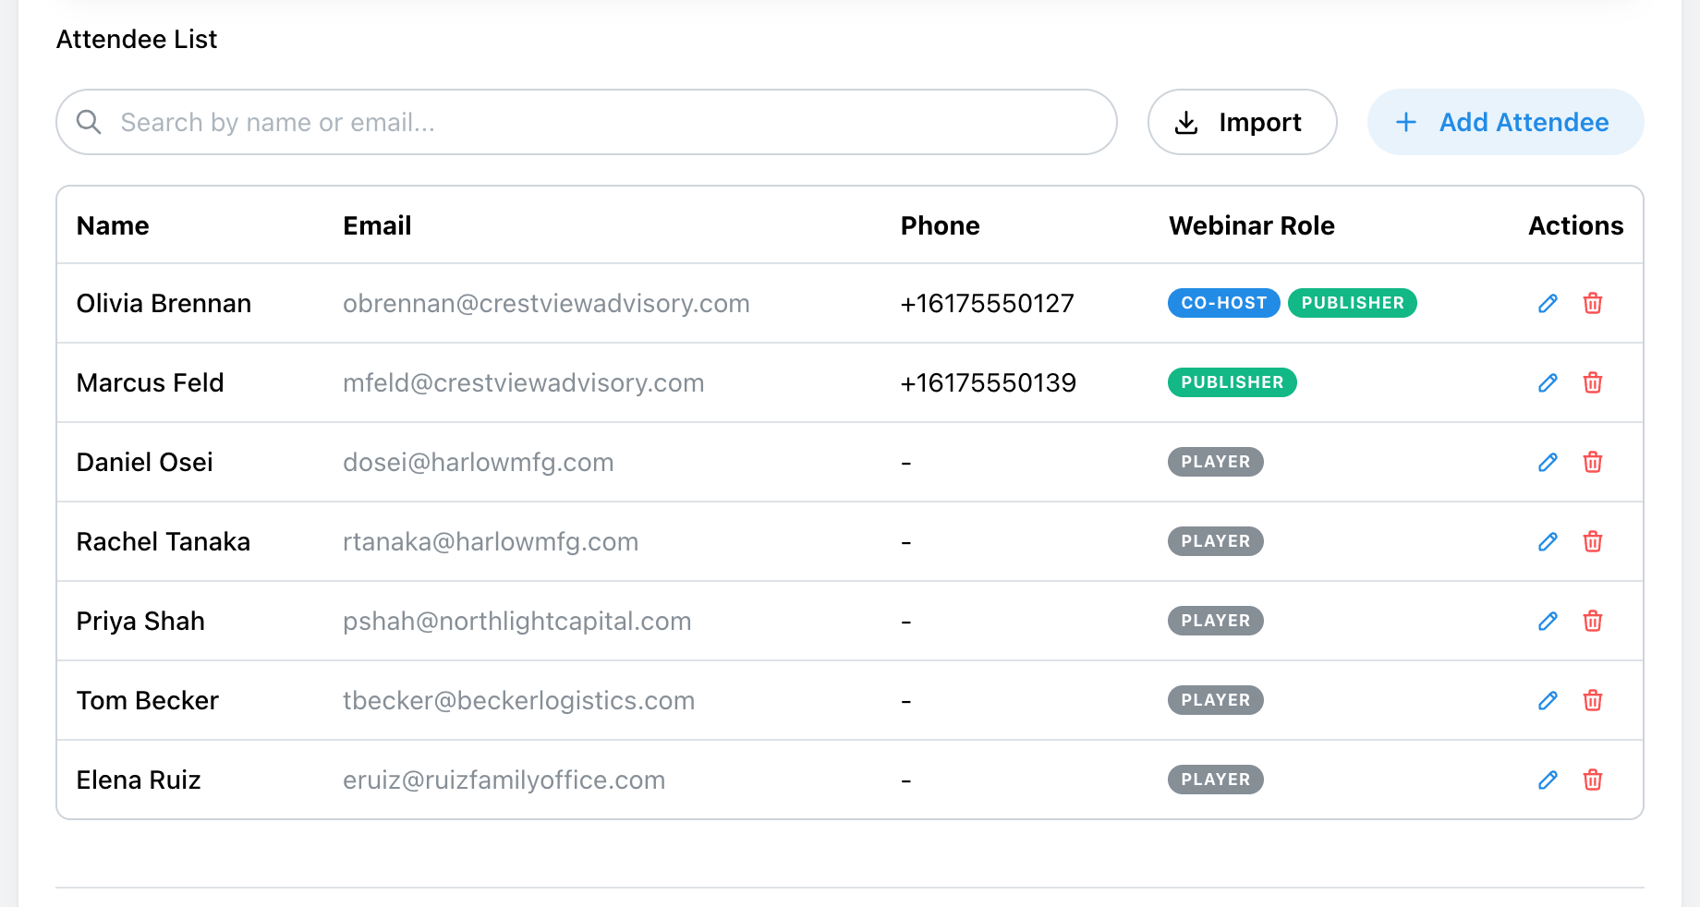
Task: Edit Priya Shah's attendee record
Action: [1548, 621]
